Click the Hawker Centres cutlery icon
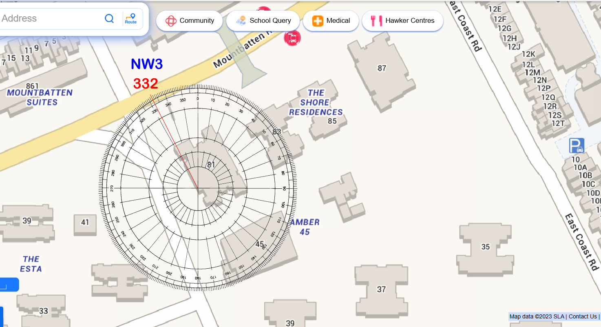Viewport: 601px width, 327px height. pos(376,21)
